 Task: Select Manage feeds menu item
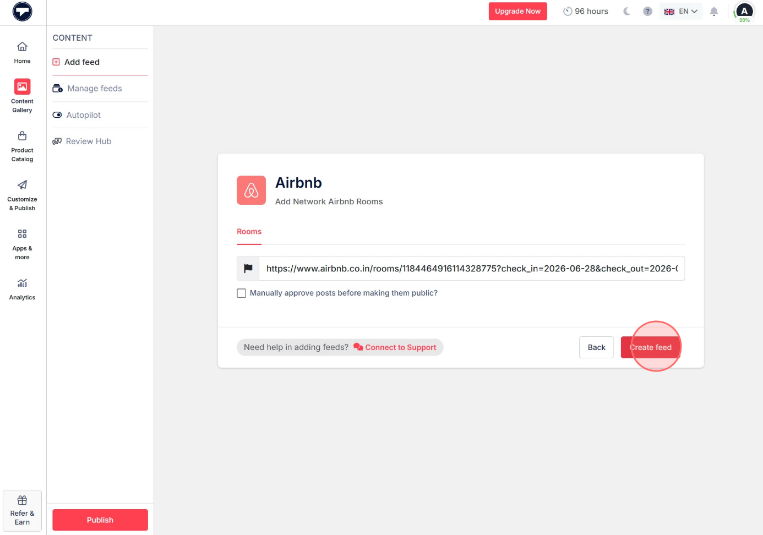tap(100, 89)
